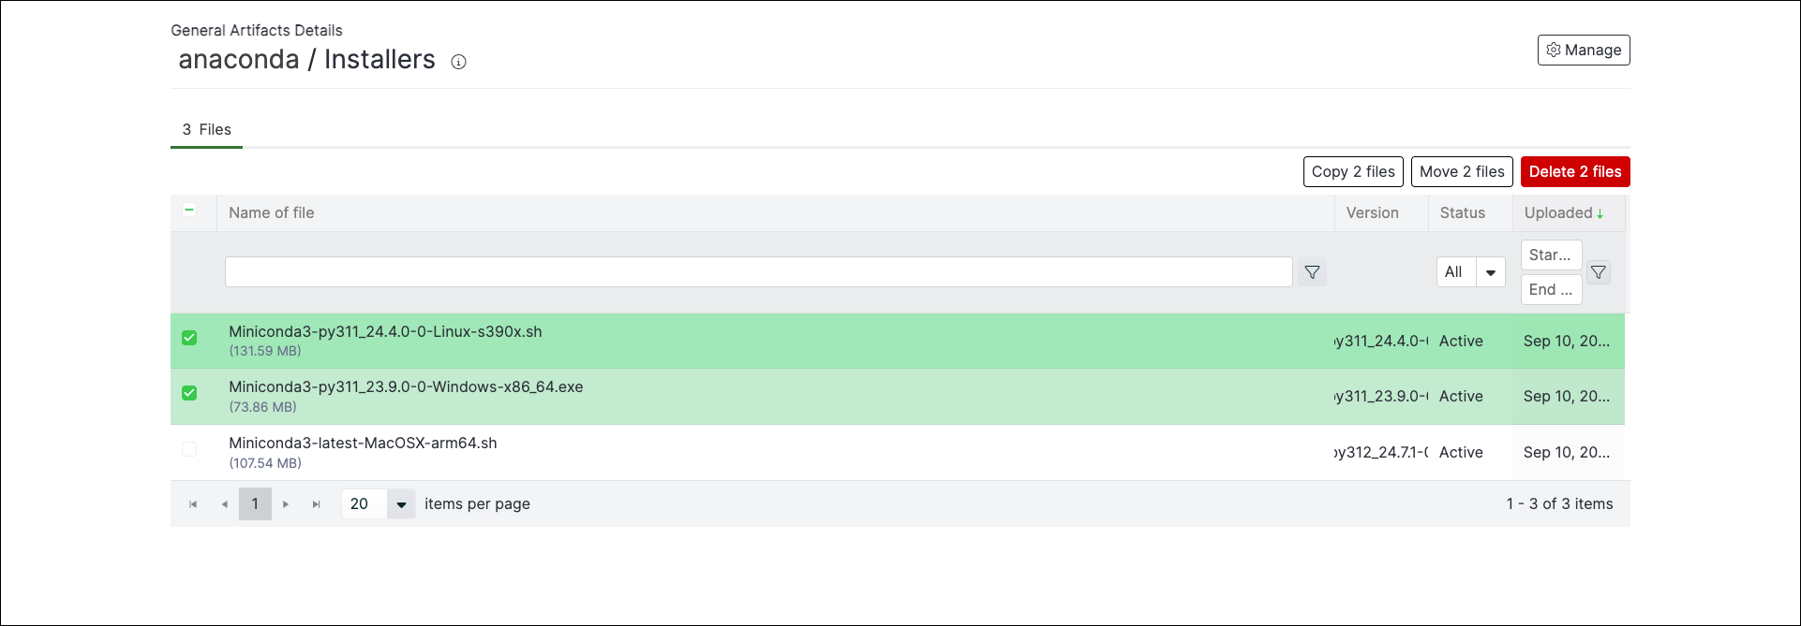Go to next page arrow

[x=286, y=504]
